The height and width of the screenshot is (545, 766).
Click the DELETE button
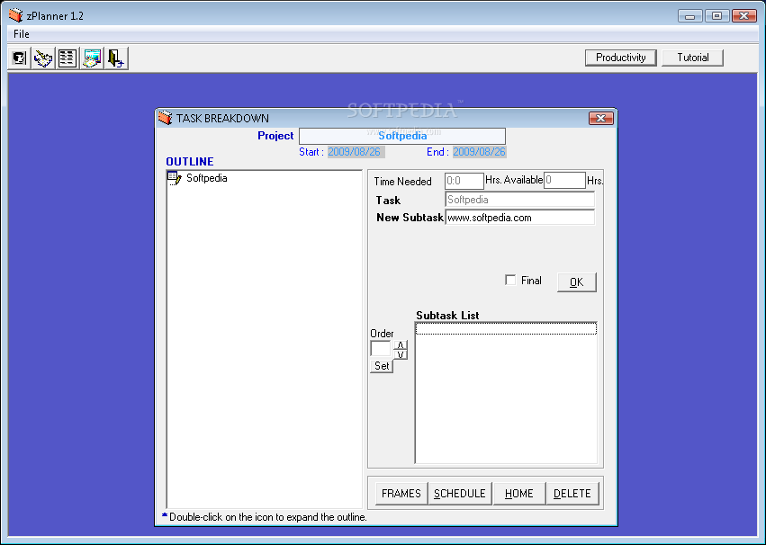click(572, 493)
